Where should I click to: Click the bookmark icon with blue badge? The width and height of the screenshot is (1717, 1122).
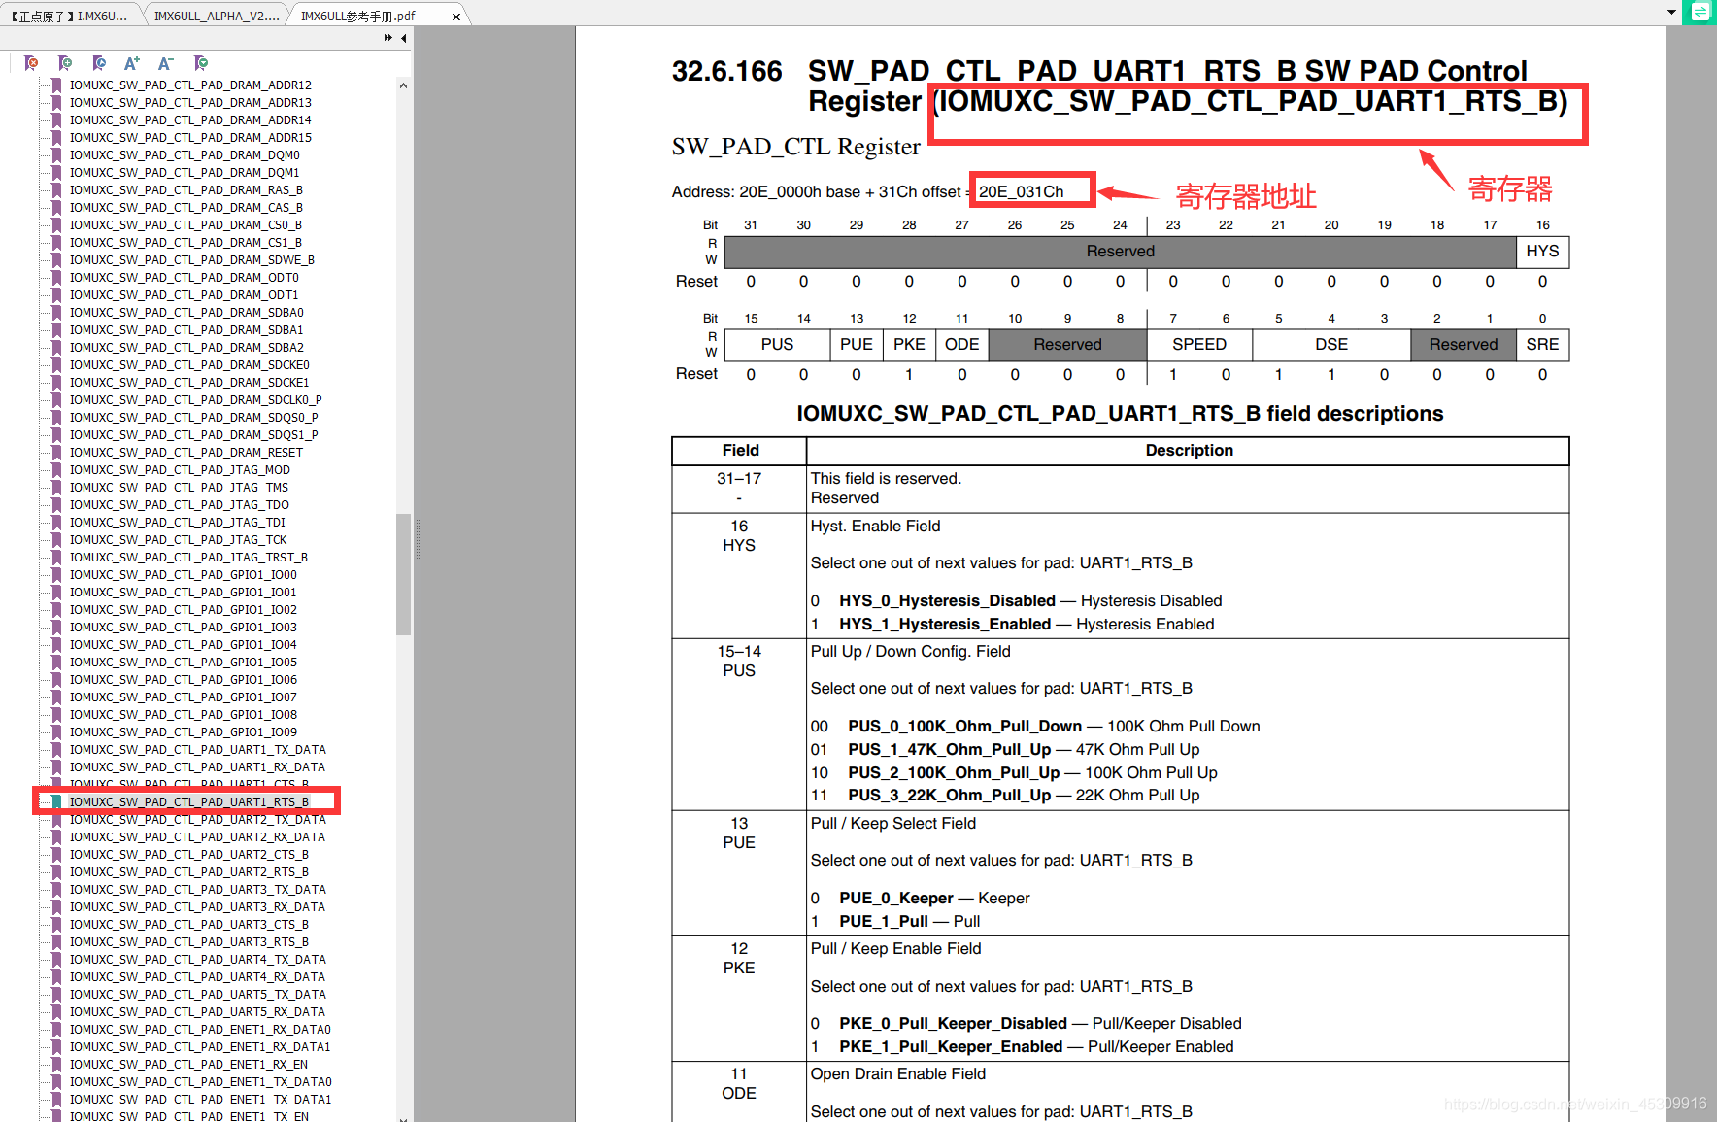(99, 63)
